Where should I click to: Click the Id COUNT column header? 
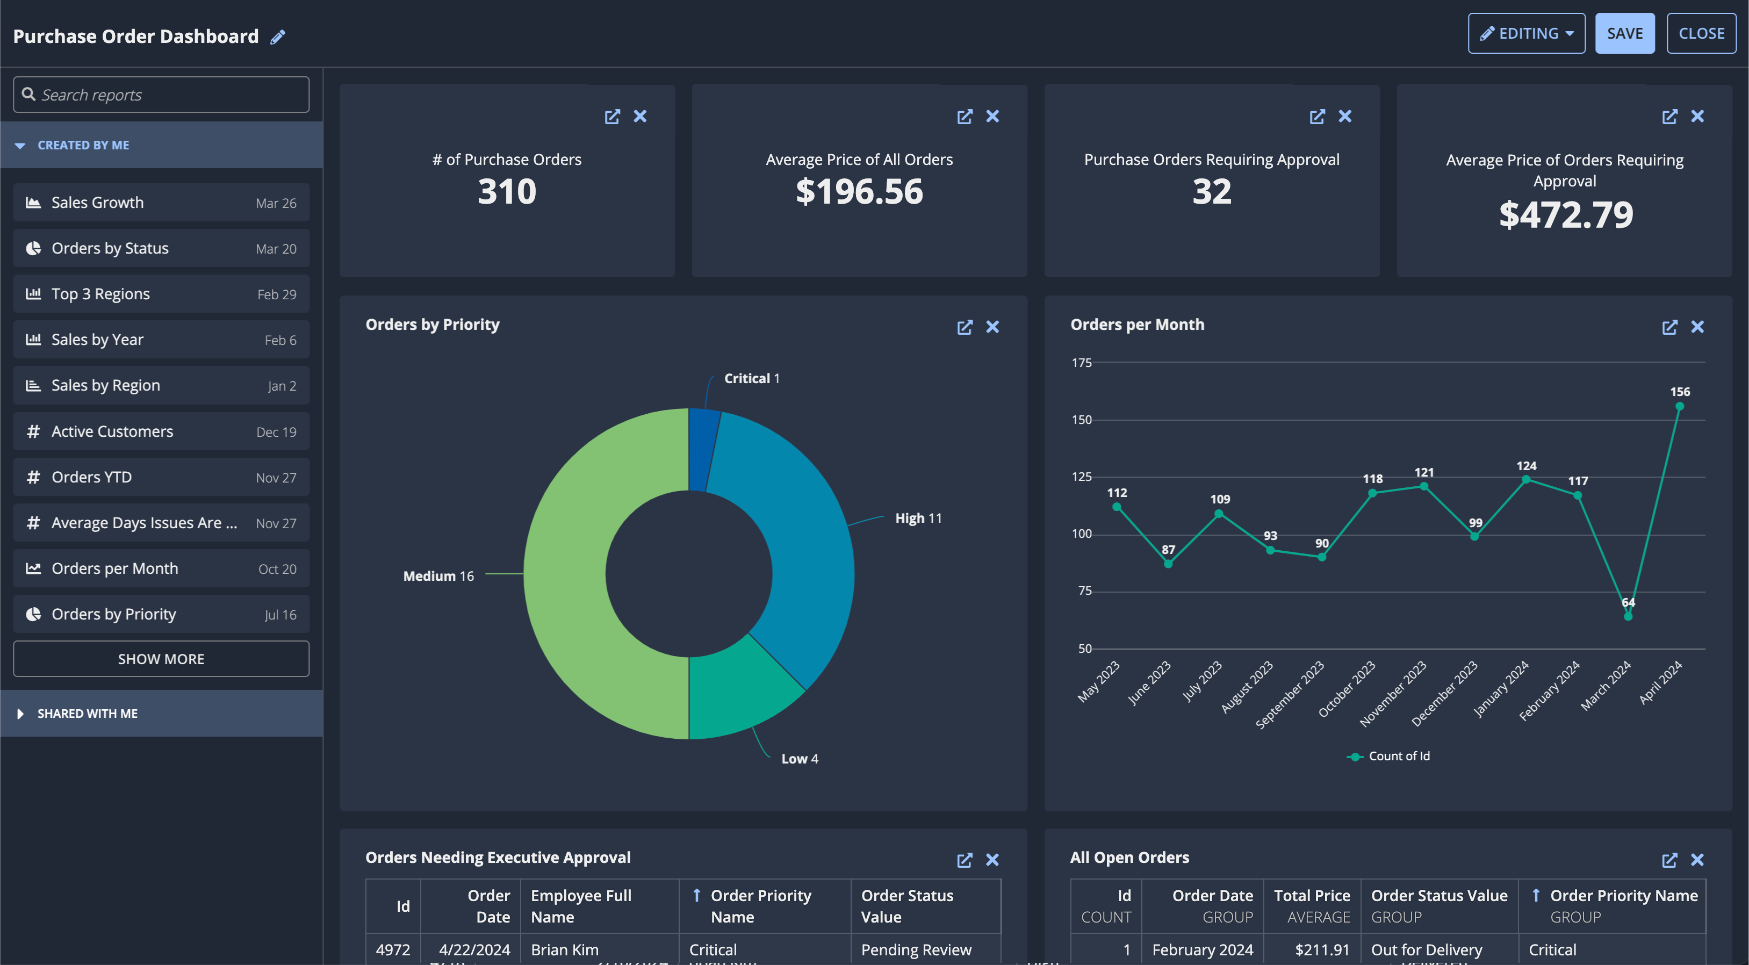(1106, 906)
